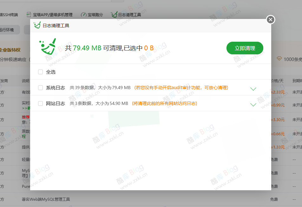The image size is (302, 207).
Task: Expand the 网站日志 entry with its chevron
Action: point(253,105)
